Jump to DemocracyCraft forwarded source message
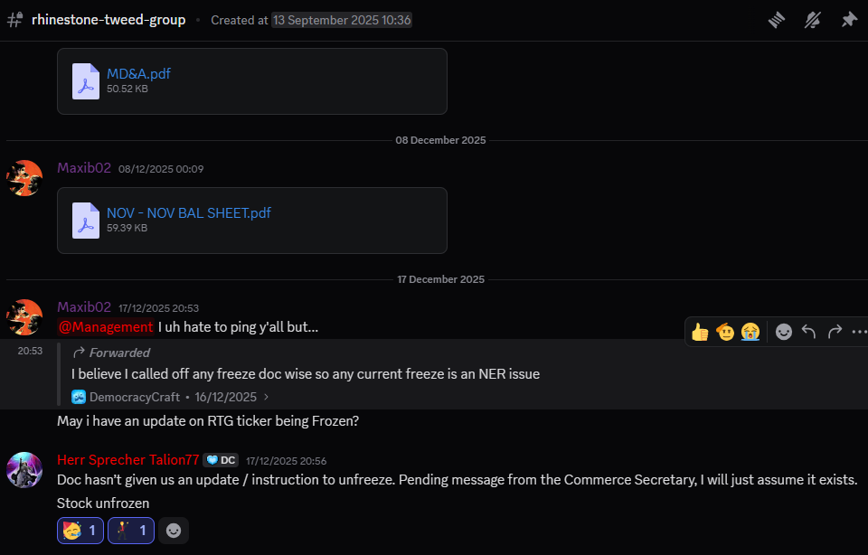Viewport: 868px width, 555px height. 171,397
